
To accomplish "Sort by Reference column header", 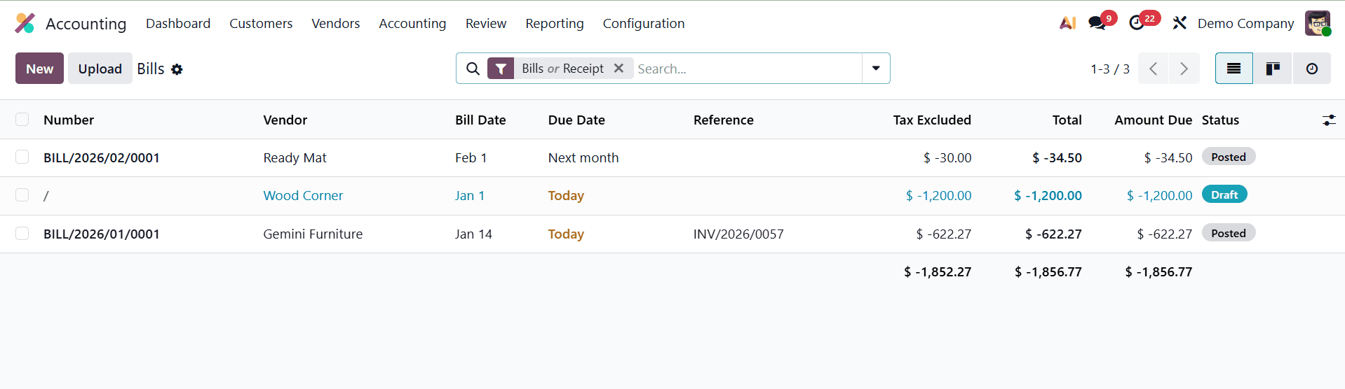I will point(724,120).
